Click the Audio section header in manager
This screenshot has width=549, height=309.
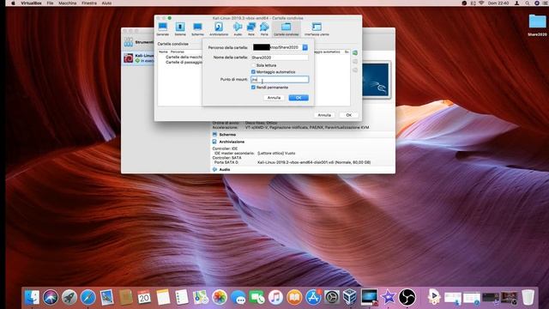coord(225,170)
